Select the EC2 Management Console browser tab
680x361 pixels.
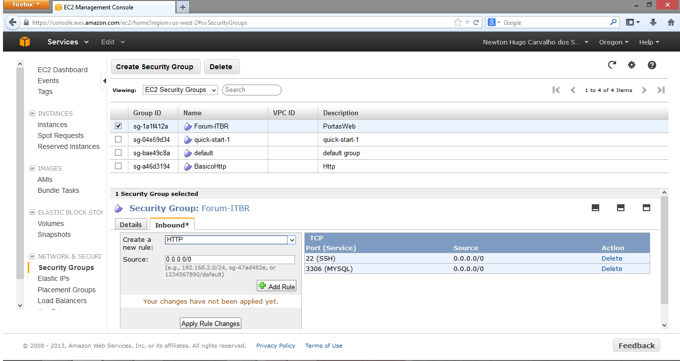pos(114,7)
